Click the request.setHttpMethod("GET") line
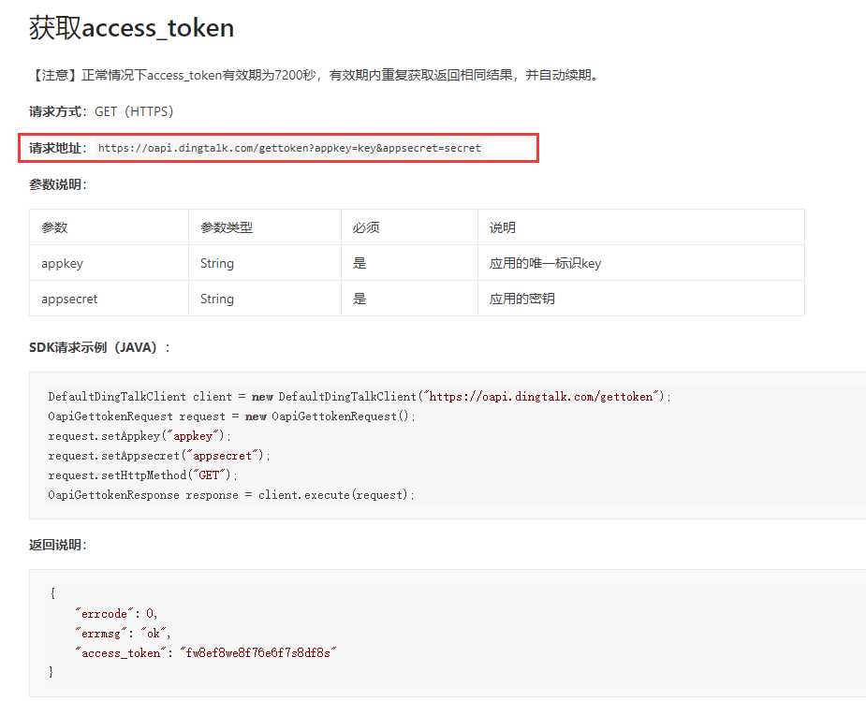The width and height of the screenshot is (866, 701). click(x=142, y=475)
